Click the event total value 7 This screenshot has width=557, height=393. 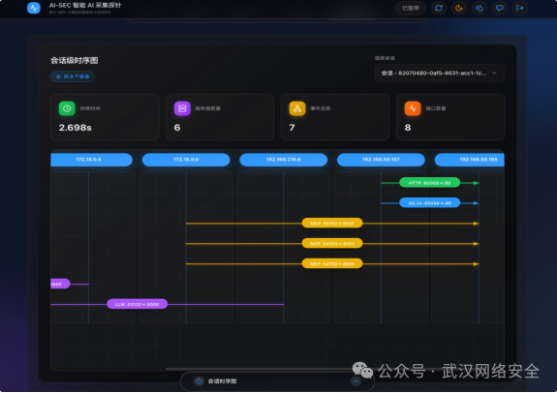292,128
